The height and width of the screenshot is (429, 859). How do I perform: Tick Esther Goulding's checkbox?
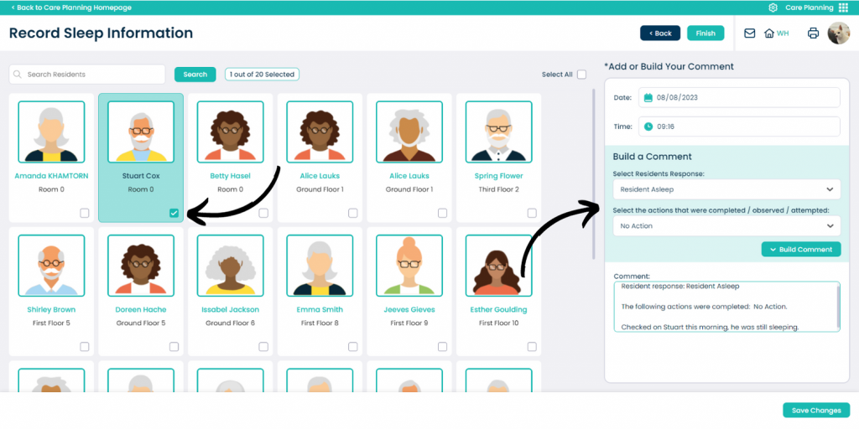click(532, 346)
